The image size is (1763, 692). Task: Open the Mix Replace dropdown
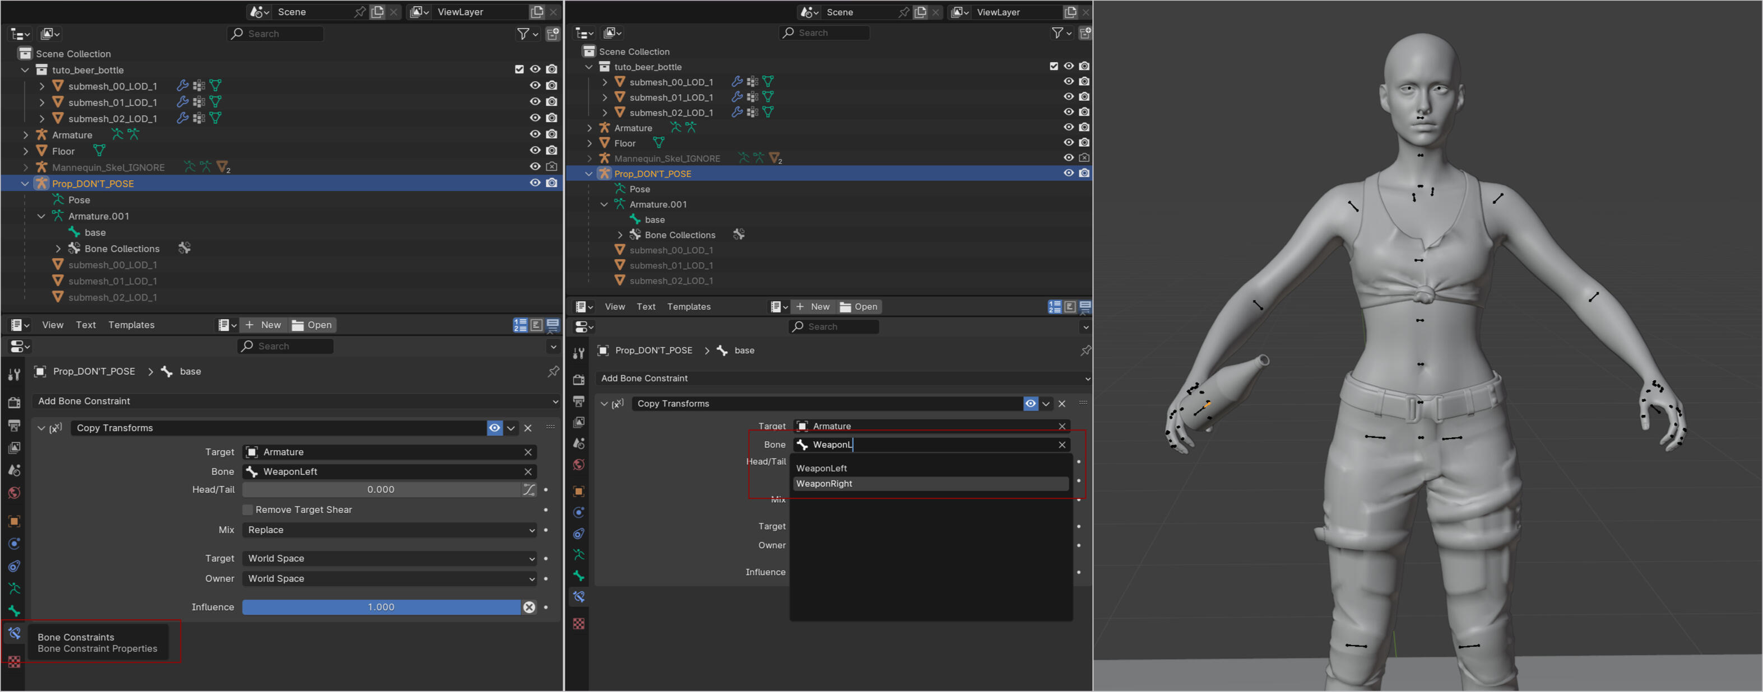pos(390,530)
